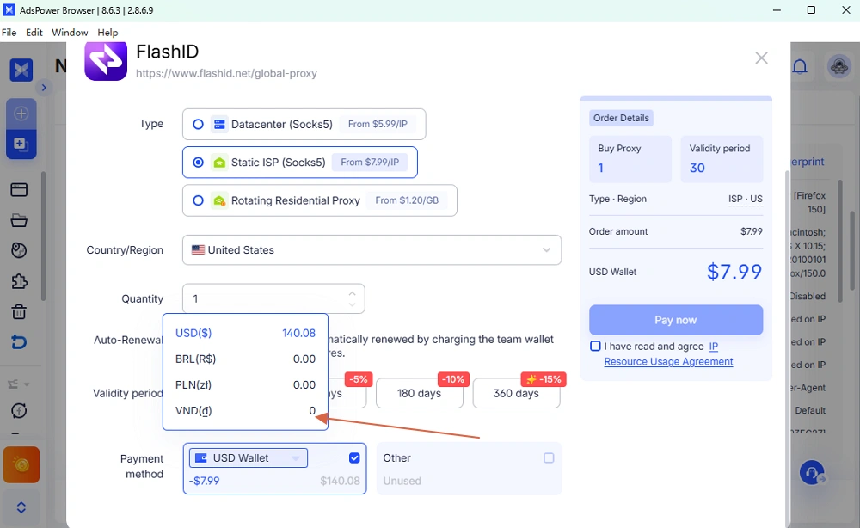
Task: Click the Validity period 30 card
Action: pos(722,159)
